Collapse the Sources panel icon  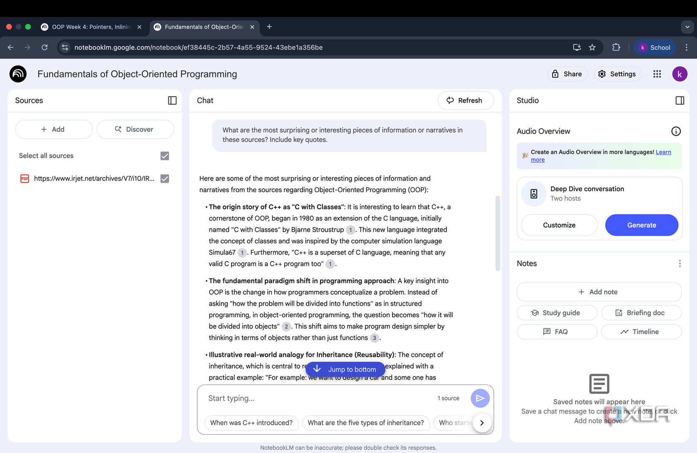coord(172,100)
